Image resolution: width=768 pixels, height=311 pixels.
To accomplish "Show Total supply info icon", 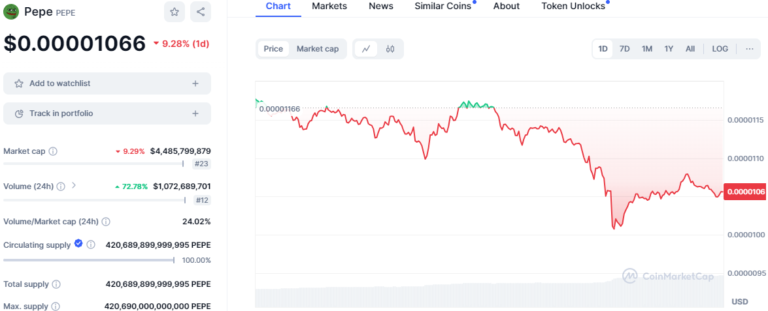I will pos(56,284).
